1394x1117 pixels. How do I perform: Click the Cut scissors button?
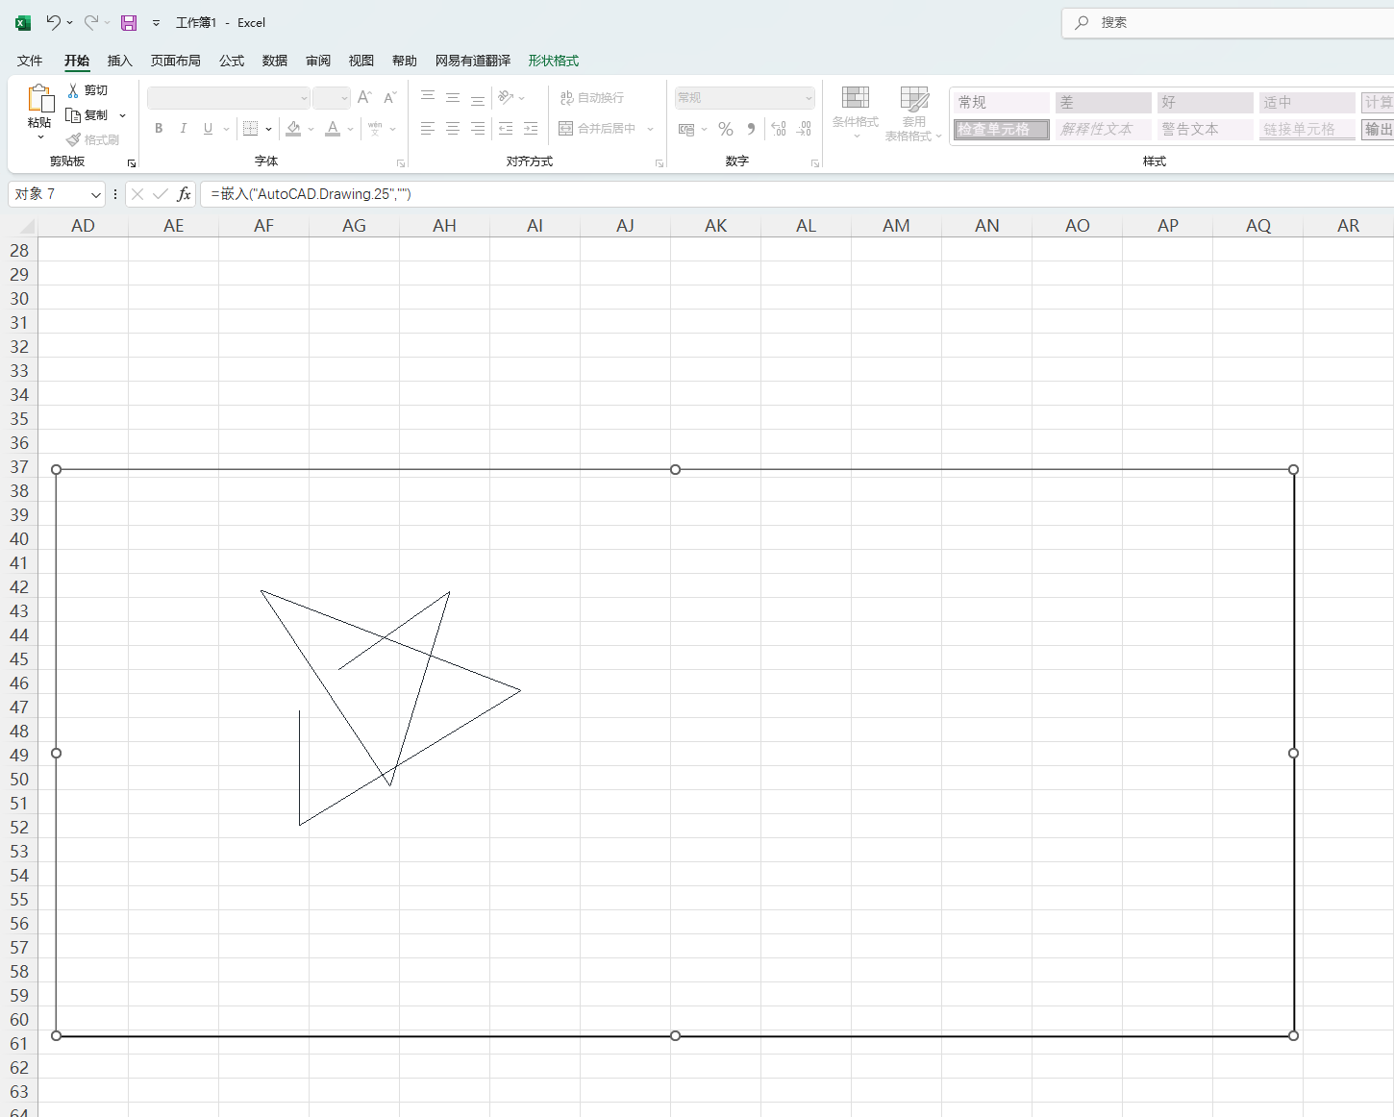pos(87,90)
